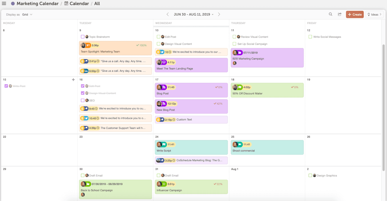Click folder icon on B2B Marketing Campaign
The width and height of the screenshot is (387, 201).
click(x=240, y=53)
